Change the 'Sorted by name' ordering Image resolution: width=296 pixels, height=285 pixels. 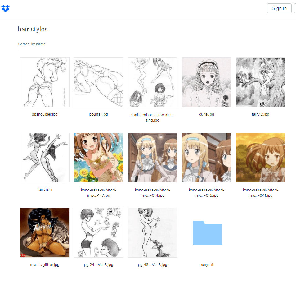point(32,44)
